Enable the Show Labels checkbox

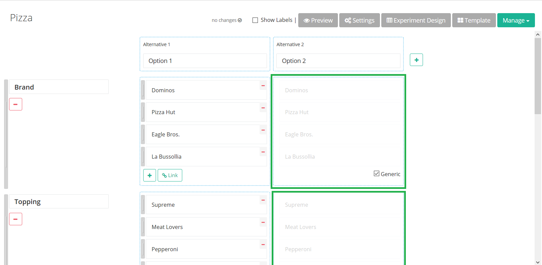(255, 20)
